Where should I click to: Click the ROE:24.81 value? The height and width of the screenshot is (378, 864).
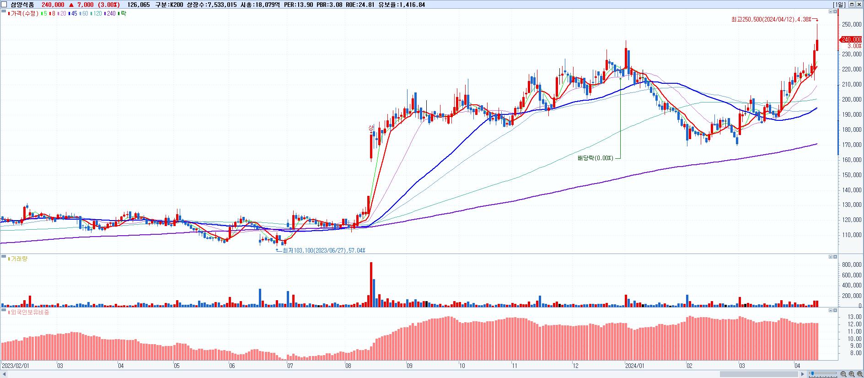[x=360, y=5]
